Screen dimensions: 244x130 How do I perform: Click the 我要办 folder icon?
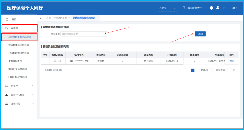pos(7,86)
